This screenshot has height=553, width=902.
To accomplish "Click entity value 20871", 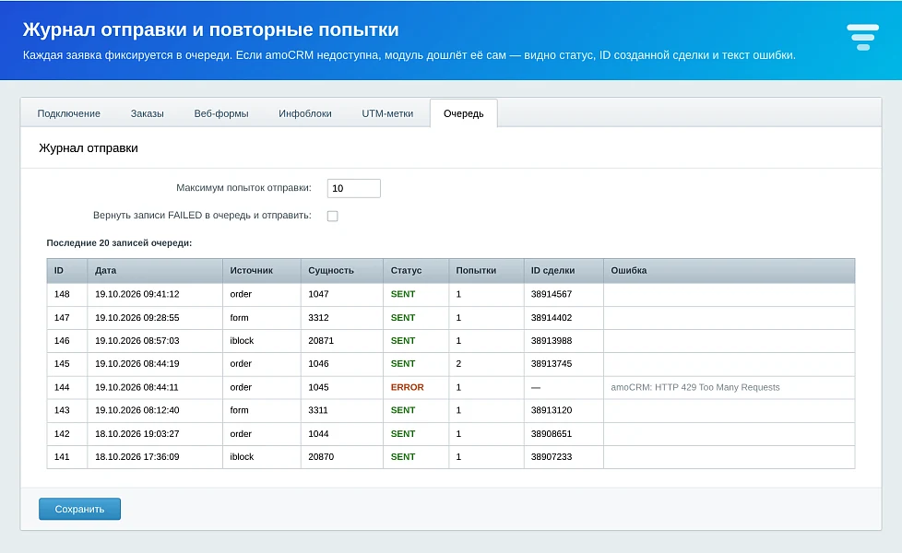I will coord(321,341).
